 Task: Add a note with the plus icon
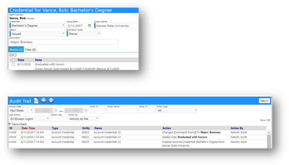click(11, 55)
